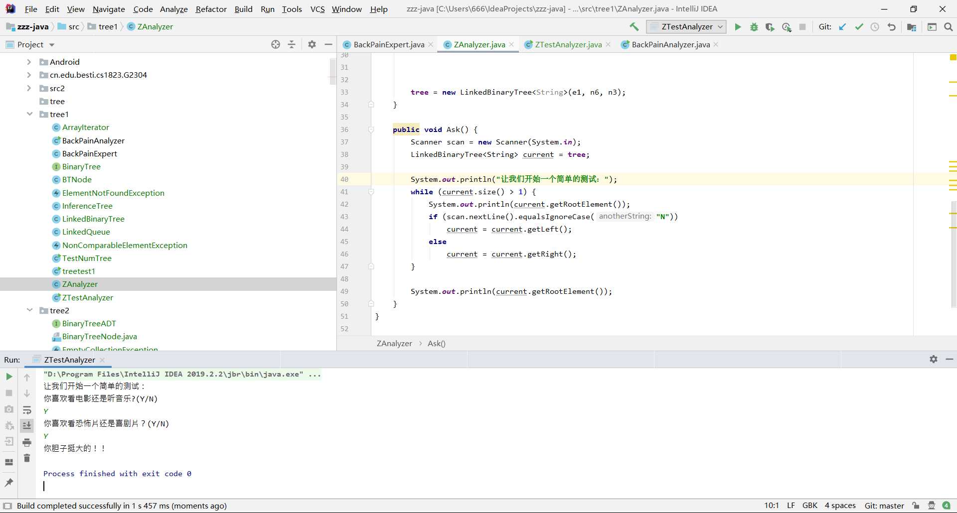This screenshot has height=513, width=957.
Task: Click the disabled Stop icon in main toolbar
Action: click(x=802, y=27)
